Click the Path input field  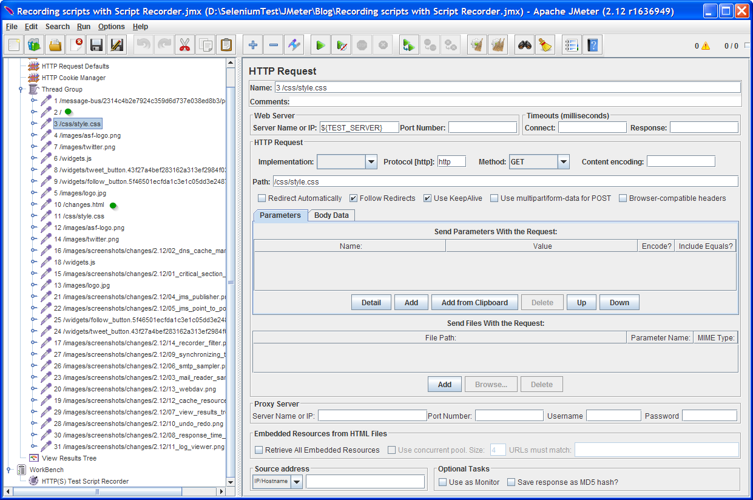point(505,181)
